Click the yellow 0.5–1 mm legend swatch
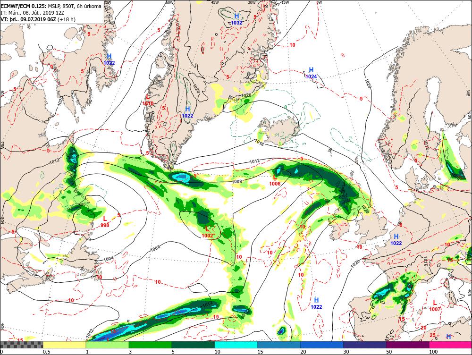Viewport: 472px width, 355px height. [64, 345]
